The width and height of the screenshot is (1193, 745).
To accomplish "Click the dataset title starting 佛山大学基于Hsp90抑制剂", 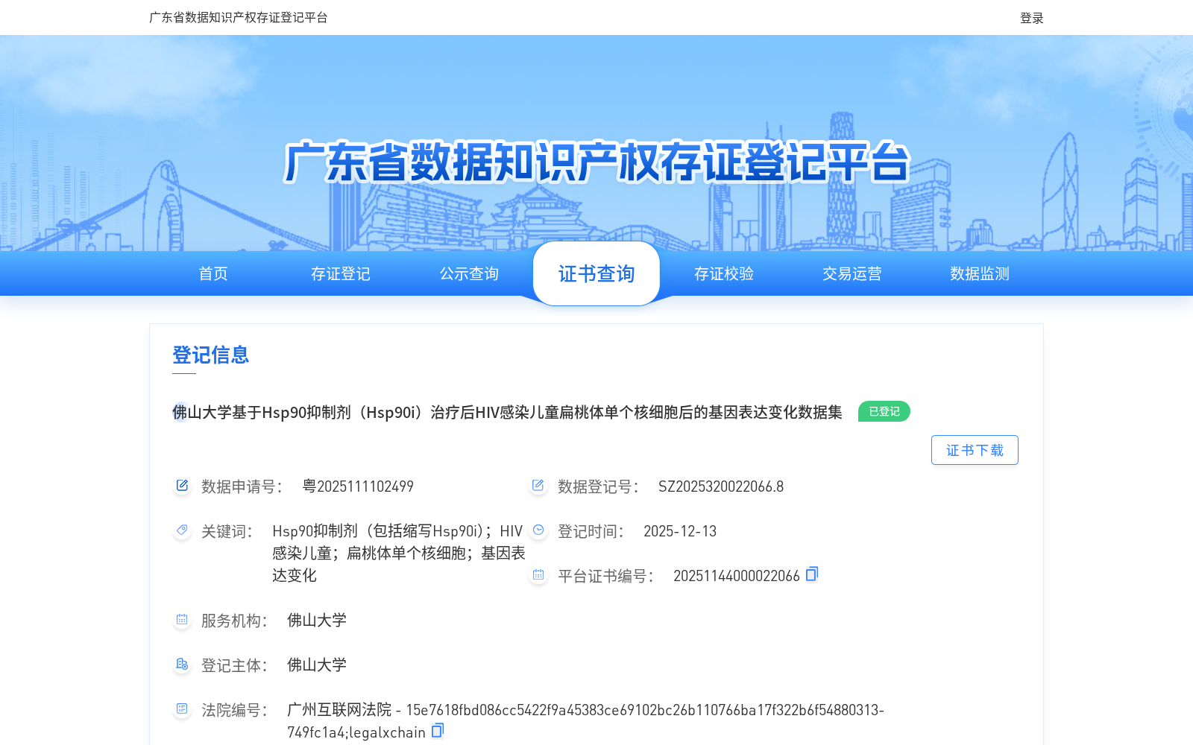I will 507,412.
